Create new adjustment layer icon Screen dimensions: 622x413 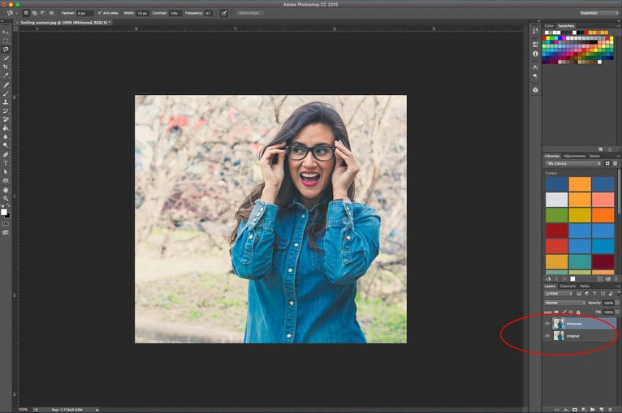pos(584,410)
